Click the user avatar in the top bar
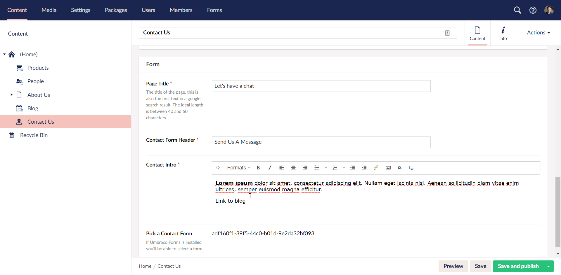The width and height of the screenshot is (561, 275). [x=550, y=10]
